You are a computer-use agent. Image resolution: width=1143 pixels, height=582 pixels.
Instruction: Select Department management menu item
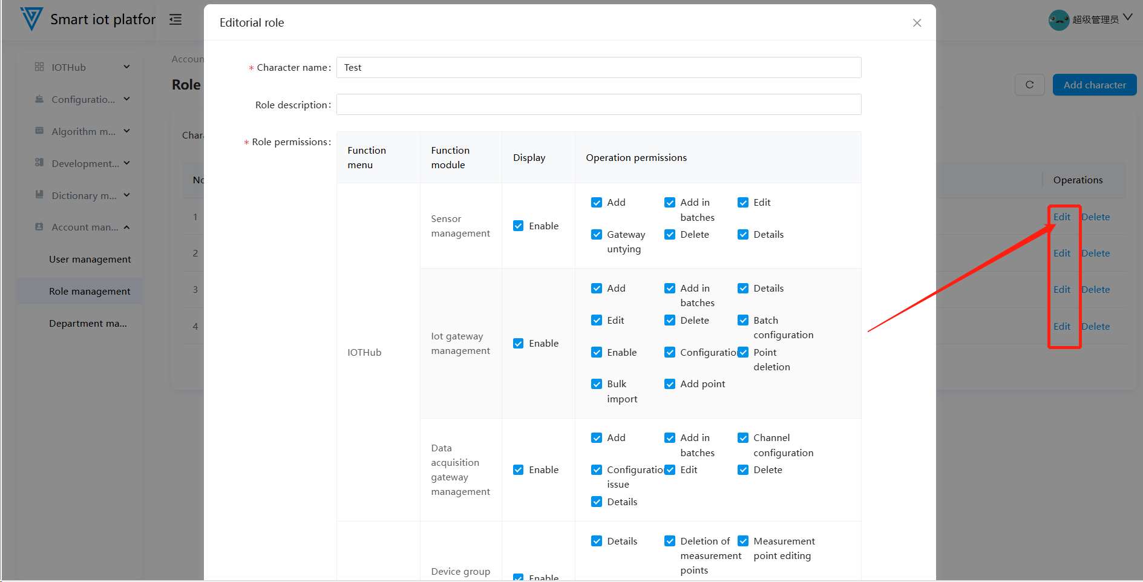click(x=88, y=324)
